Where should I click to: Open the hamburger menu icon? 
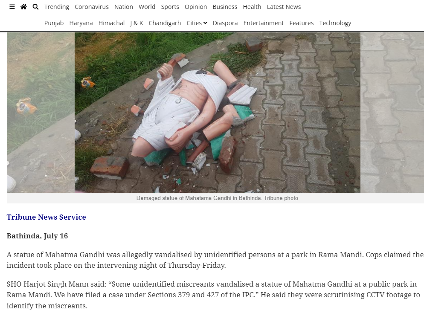pos(12,7)
